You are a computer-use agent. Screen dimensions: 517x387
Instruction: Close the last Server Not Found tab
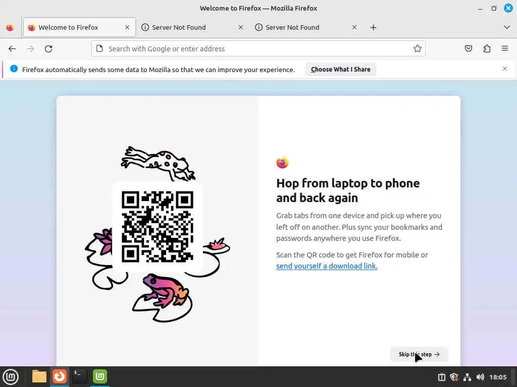[354, 27]
